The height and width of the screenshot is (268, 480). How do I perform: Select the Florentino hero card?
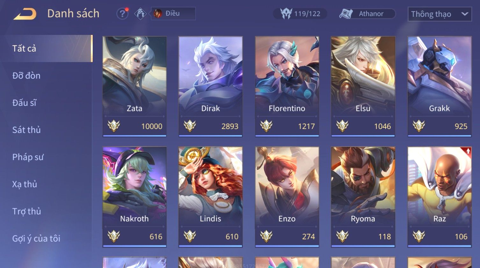287,86
